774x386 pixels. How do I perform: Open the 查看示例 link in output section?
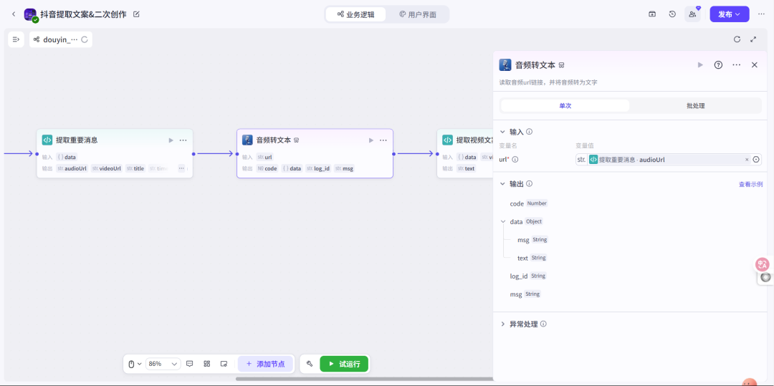750,184
